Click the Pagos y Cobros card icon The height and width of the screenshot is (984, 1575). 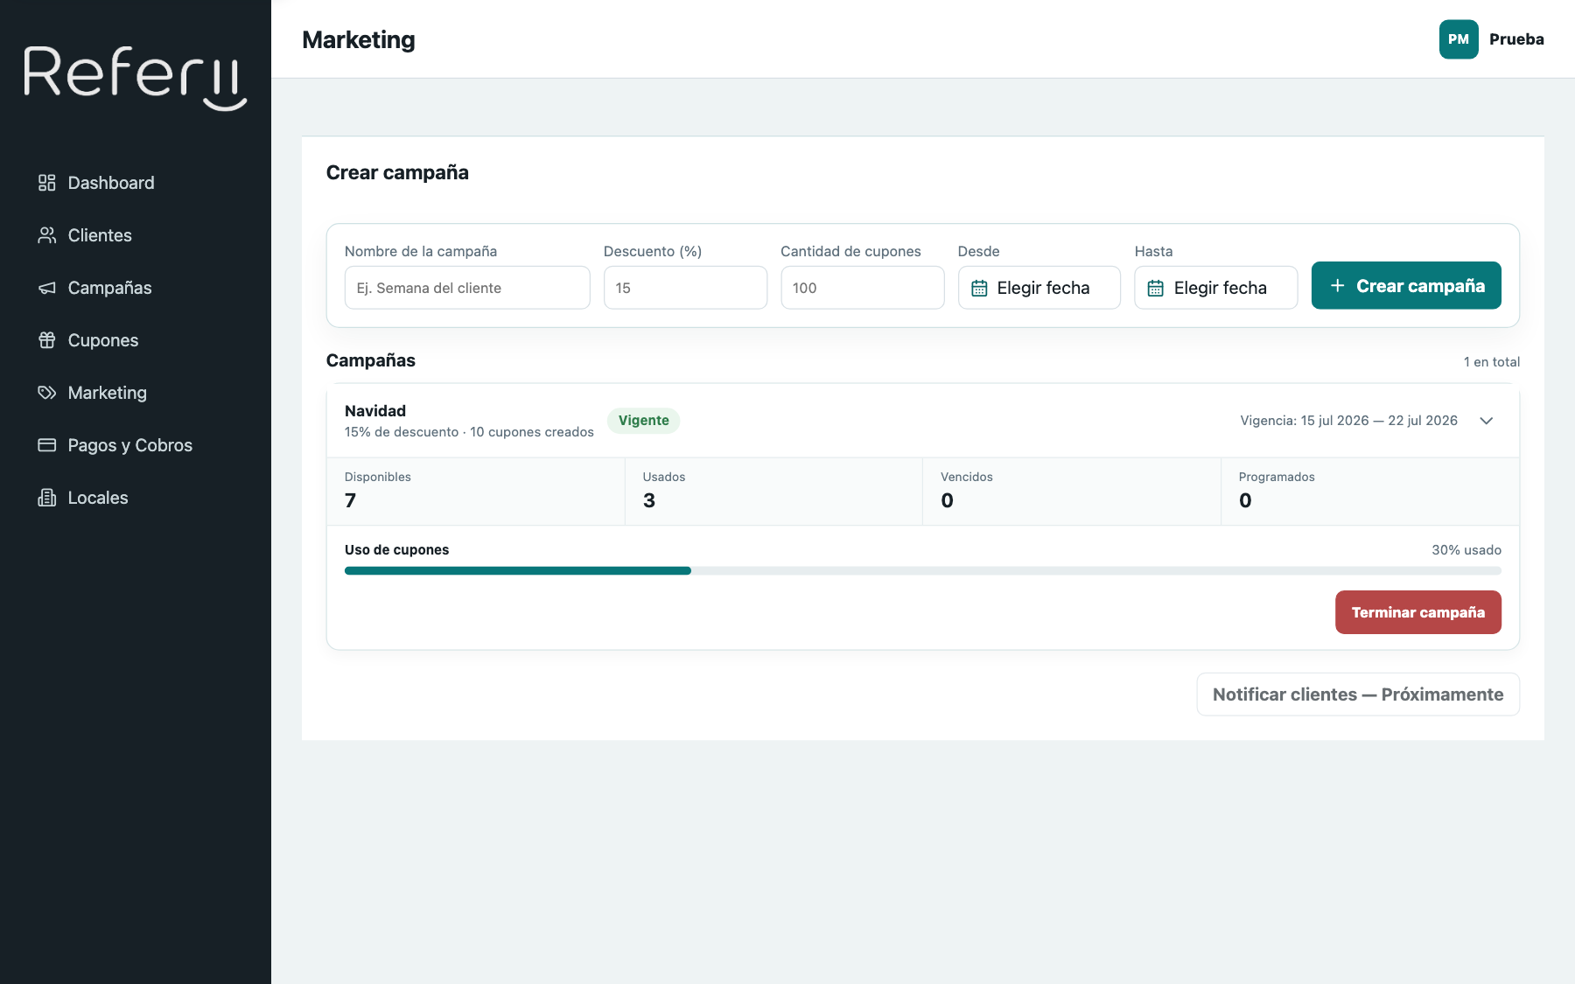coord(47,445)
